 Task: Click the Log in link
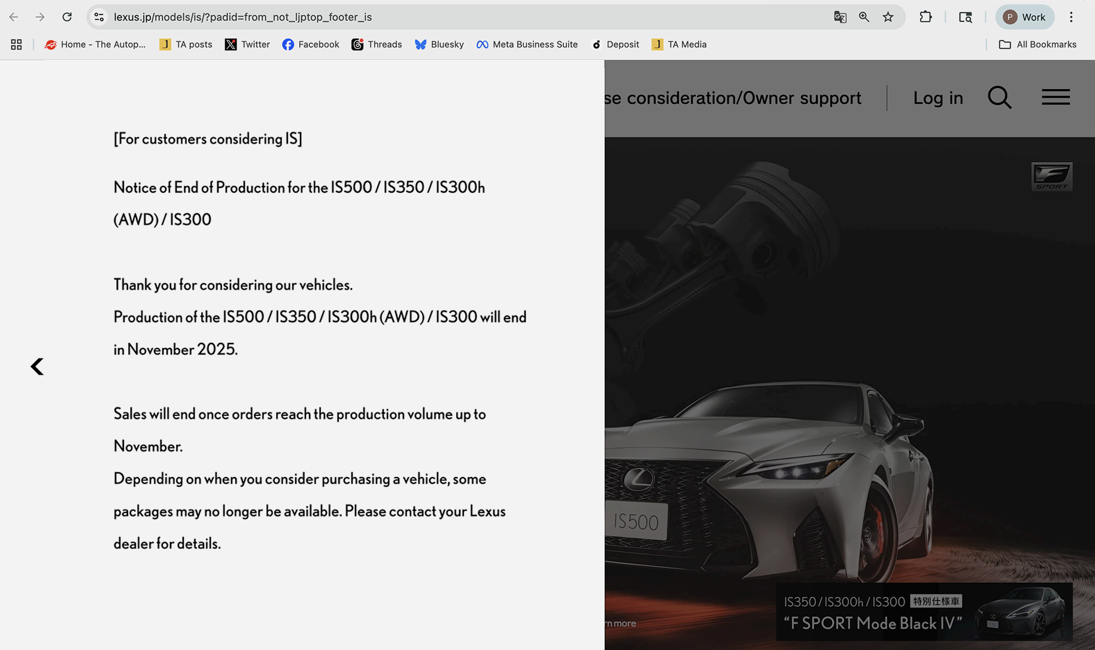point(938,97)
